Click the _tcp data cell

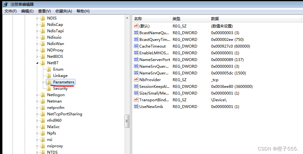[215, 80]
